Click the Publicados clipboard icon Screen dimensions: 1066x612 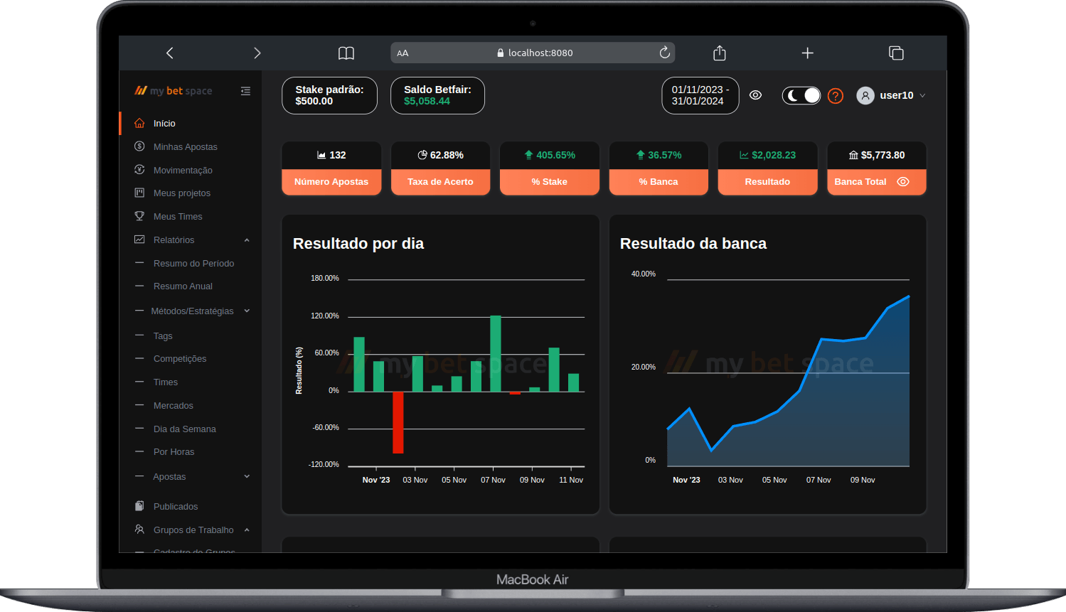[x=139, y=506]
